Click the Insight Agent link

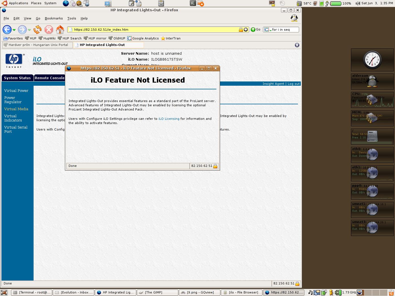coord(273,84)
